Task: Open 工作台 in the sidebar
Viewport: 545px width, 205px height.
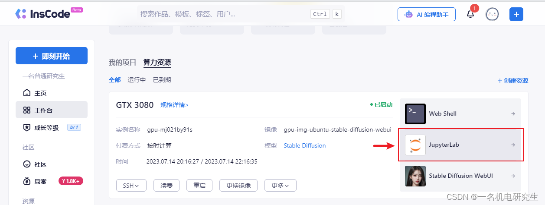Action: (x=52, y=110)
